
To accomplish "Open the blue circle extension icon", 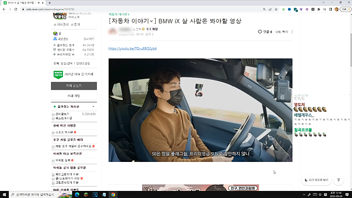I will pos(290,9).
